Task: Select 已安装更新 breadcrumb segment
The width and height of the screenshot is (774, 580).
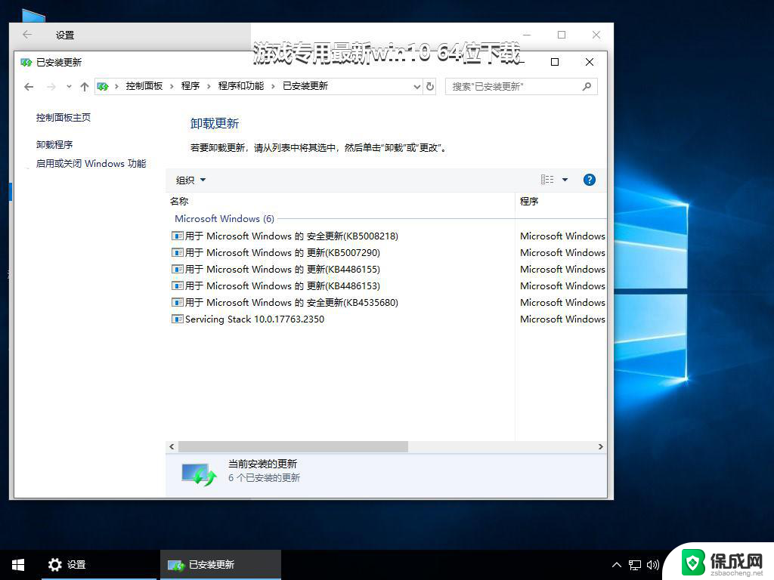Action: pyautogui.click(x=305, y=86)
